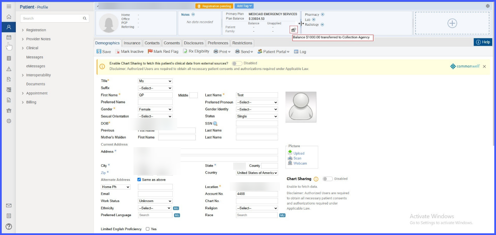Image resolution: width=496 pixels, height=235 pixels.
Task: Click the collection agency bank icon
Action: pos(293,30)
